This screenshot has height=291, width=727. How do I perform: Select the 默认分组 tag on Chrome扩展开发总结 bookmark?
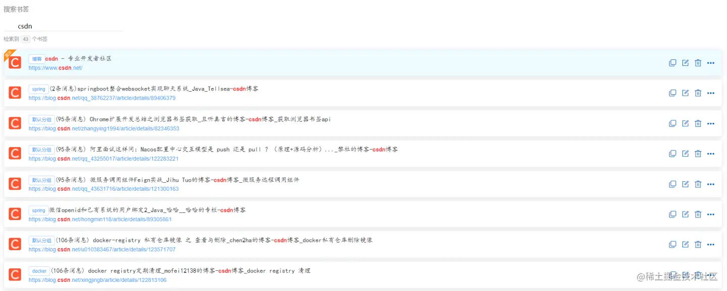[41, 120]
